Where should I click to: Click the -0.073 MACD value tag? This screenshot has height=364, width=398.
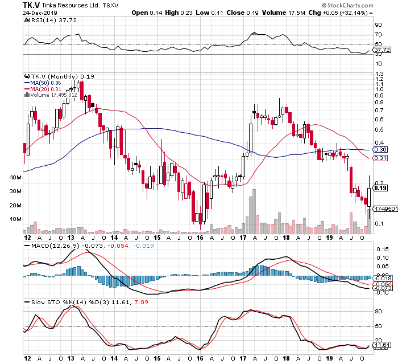click(x=380, y=289)
